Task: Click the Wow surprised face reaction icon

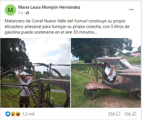Action: coord(13,114)
